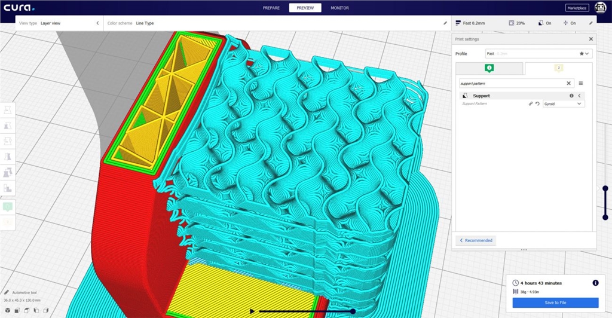Open the user account avatar icon
Image resolution: width=612 pixels, height=318 pixels.
pos(599,8)
